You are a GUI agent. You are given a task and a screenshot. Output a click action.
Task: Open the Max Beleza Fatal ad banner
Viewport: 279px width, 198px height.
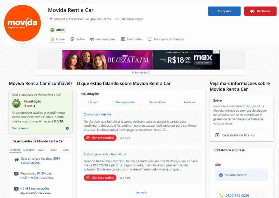coord(141,60)
